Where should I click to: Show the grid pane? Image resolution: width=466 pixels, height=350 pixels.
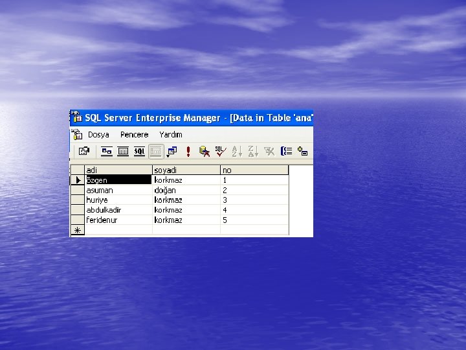(123, 151)
